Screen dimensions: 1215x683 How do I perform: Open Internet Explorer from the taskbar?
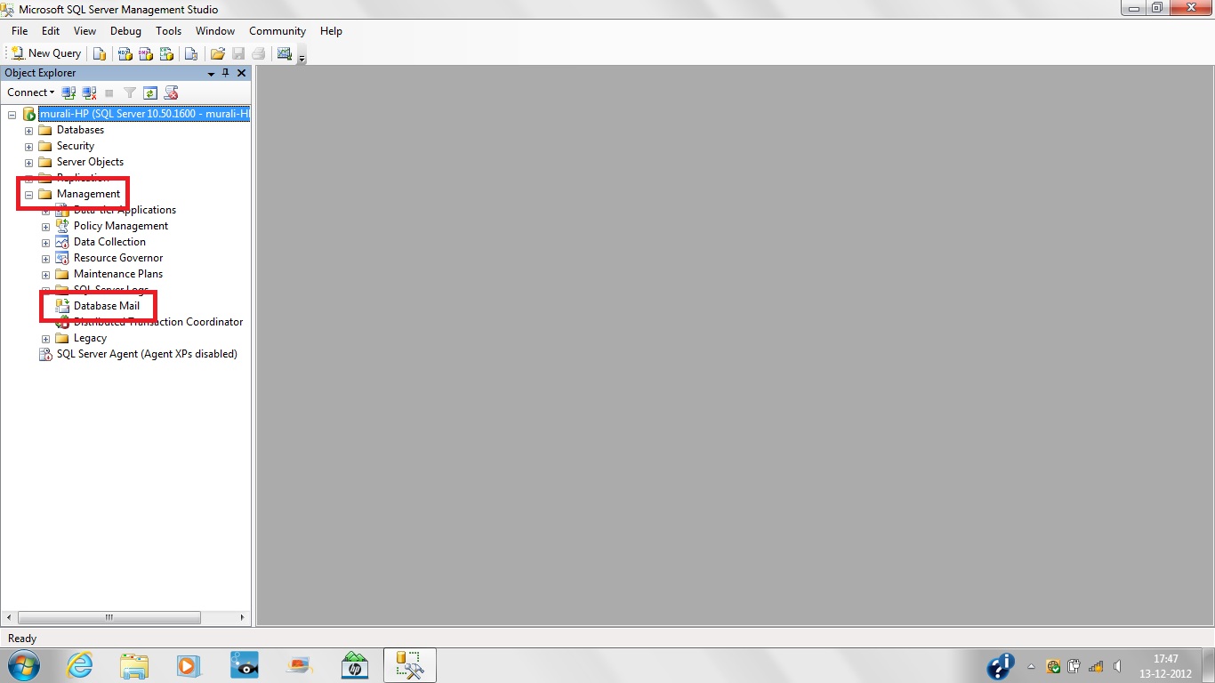[x=80, y=665]
